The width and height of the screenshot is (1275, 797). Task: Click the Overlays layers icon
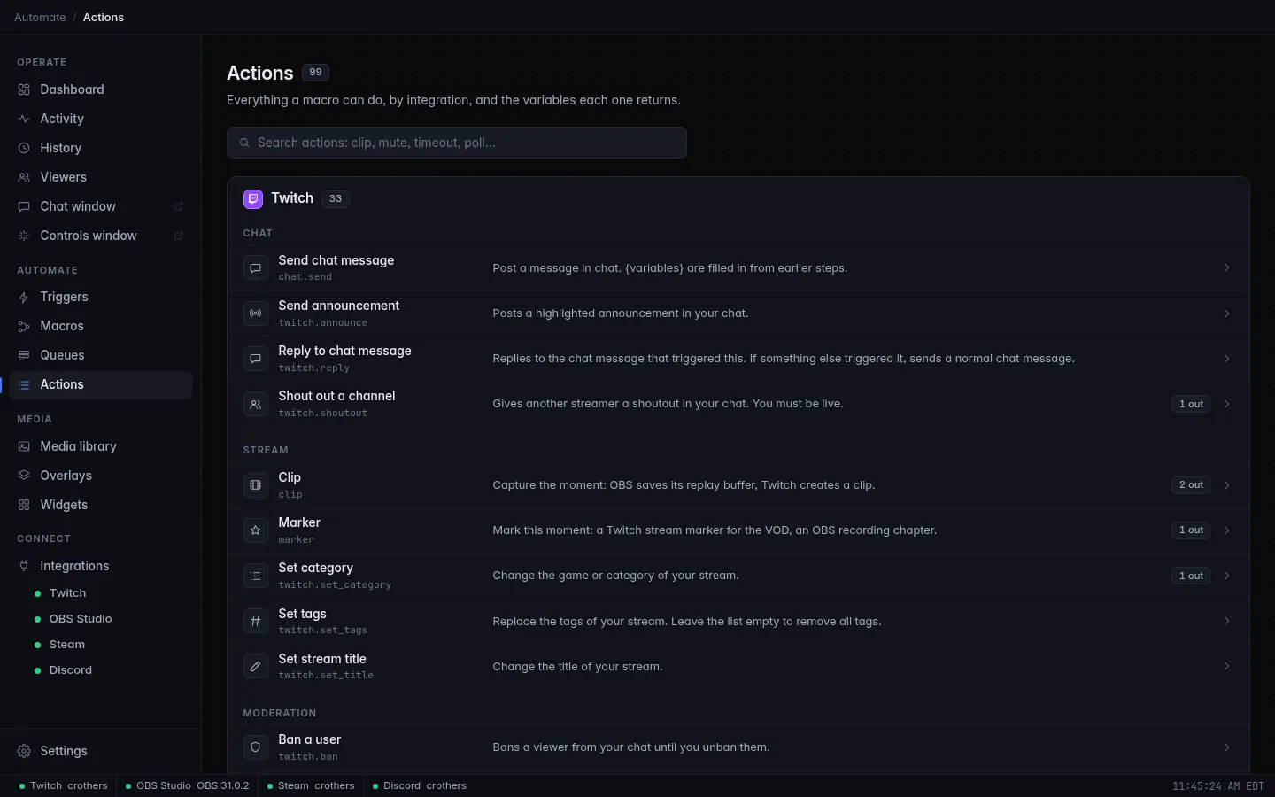pos(24,476)
